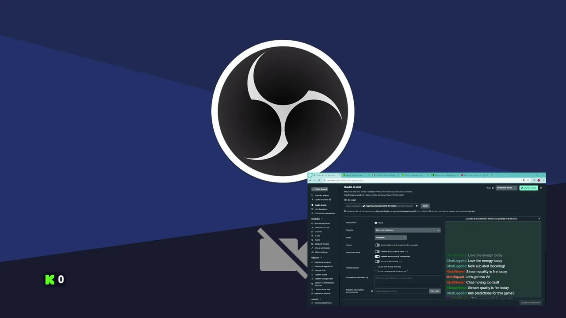The image size is (566, 318).
Task: Open a new browser tab with plus
Action: 492,175
